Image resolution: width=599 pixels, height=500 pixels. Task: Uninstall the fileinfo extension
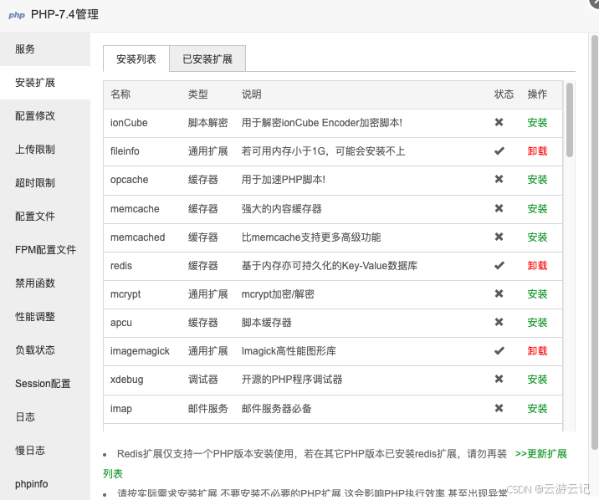pos(537,151)
